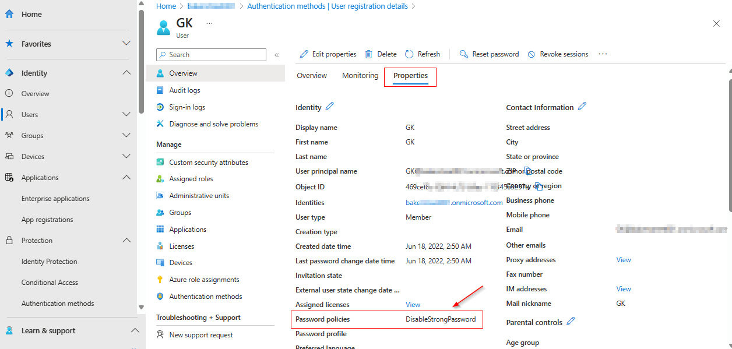Delete this user via the trash icon
This screenshot has height=349, width=732.
tap(369, 54)
